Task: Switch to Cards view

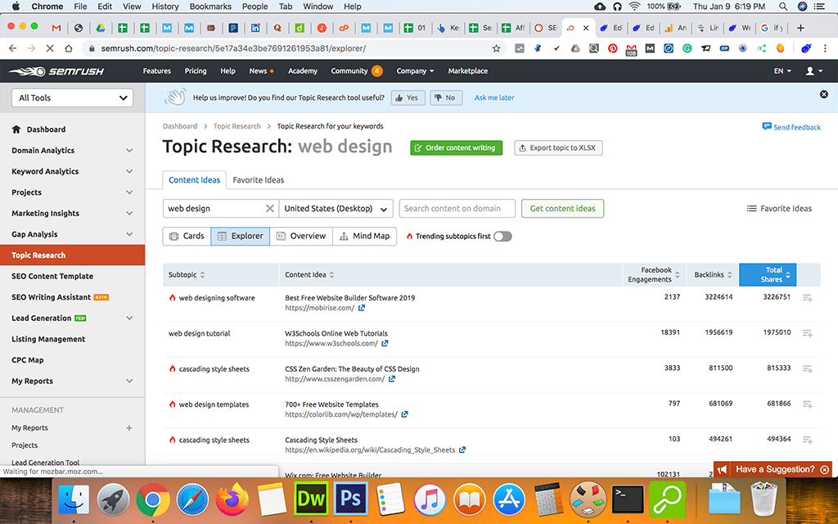Action: [187, 237]
